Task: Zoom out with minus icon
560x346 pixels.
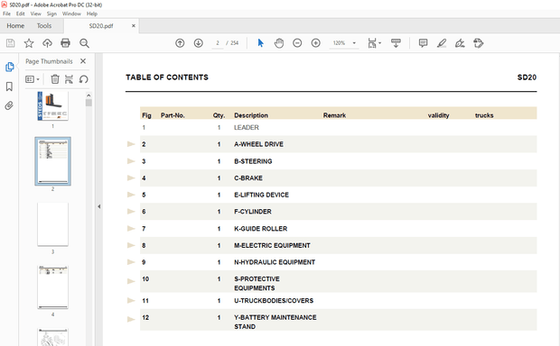Action: [x=297, y=43]
